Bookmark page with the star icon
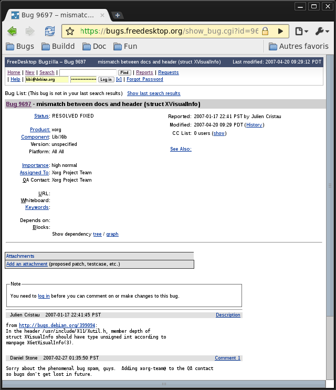 point(70,31)
